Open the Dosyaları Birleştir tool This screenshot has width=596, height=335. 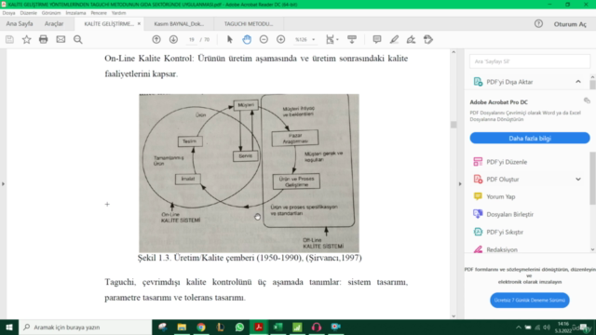coord(509,214)
